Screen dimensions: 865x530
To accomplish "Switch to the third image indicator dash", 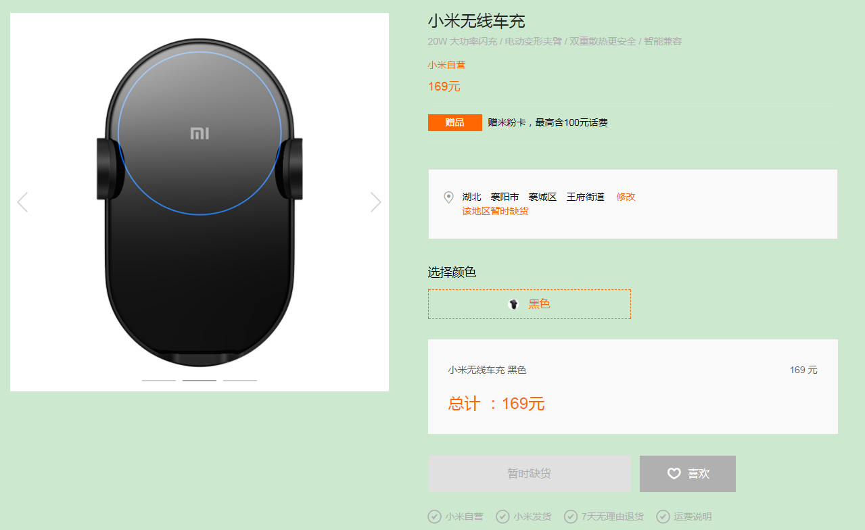I will click(x=240, y=381).
